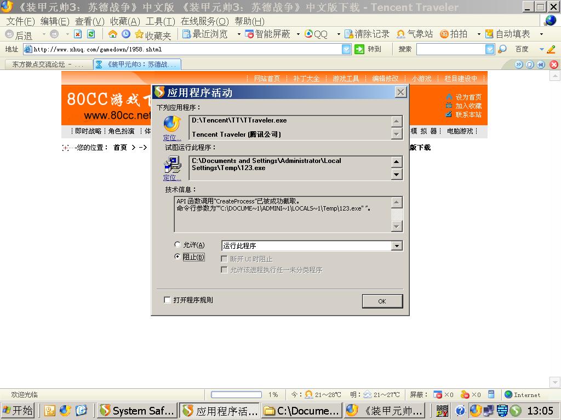Screen dimensions: 561x420
Task: Click 加入收藏 link on the webpage
Action: click(x=468, y=106)
